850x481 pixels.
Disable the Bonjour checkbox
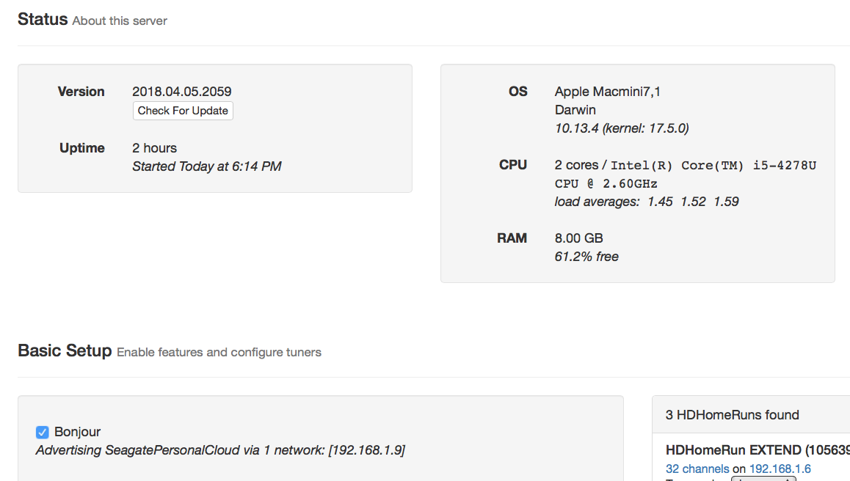(43, 433)
